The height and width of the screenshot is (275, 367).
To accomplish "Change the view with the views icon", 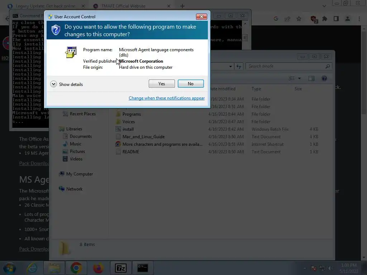I will [x=292, y=78].
